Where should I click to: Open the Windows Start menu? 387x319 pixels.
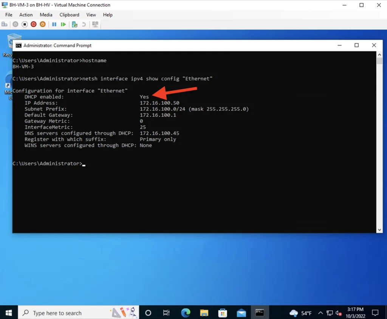pos(9,313)
